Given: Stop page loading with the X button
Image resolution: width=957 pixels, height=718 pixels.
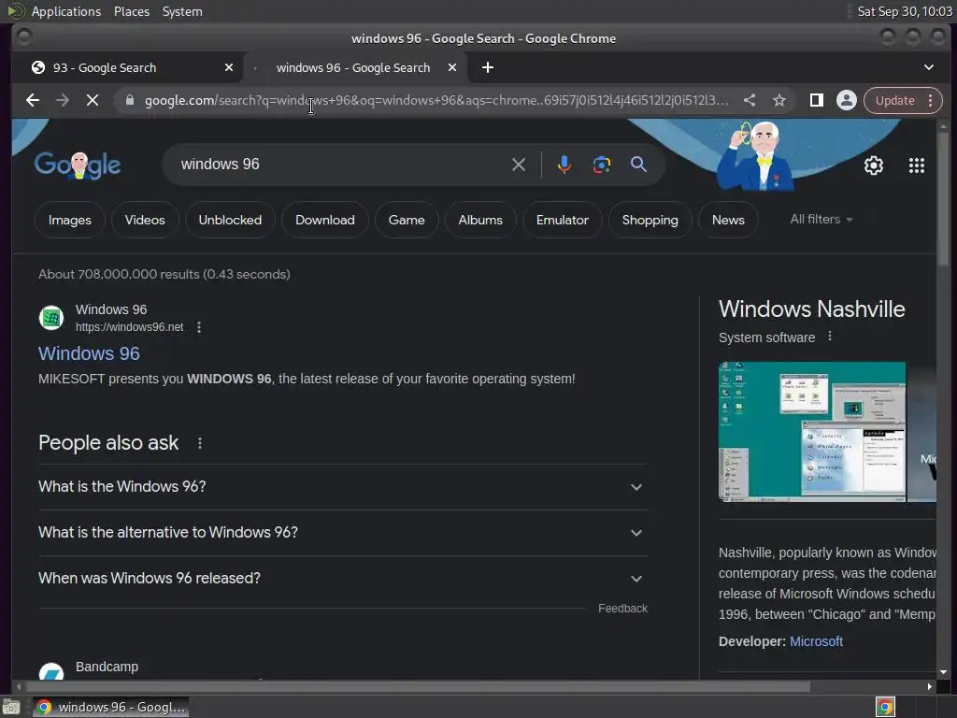Looking at the screenshot, I should tap(93, 100).
